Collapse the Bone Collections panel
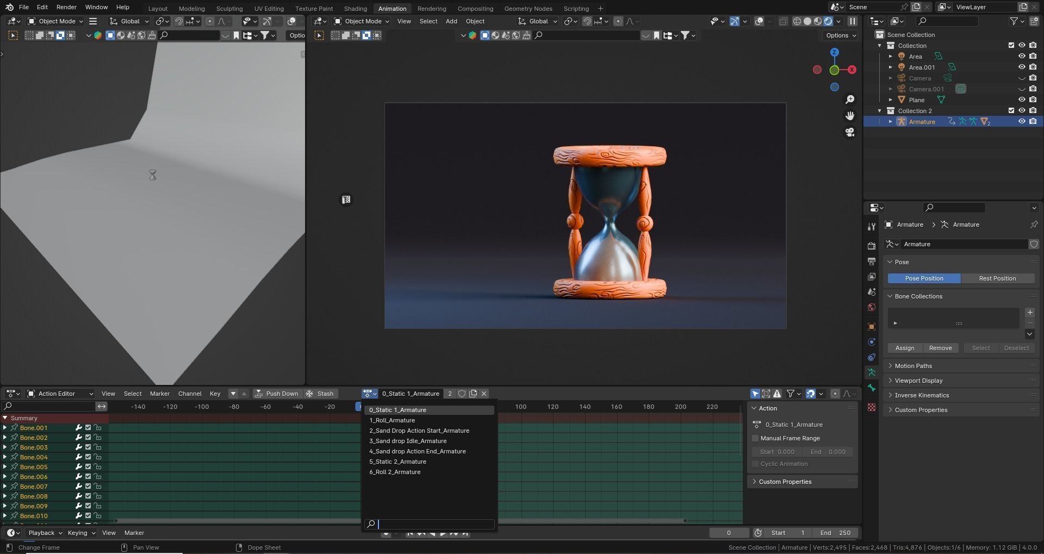This screenshot has width=1044, height=554. point(961,296)
